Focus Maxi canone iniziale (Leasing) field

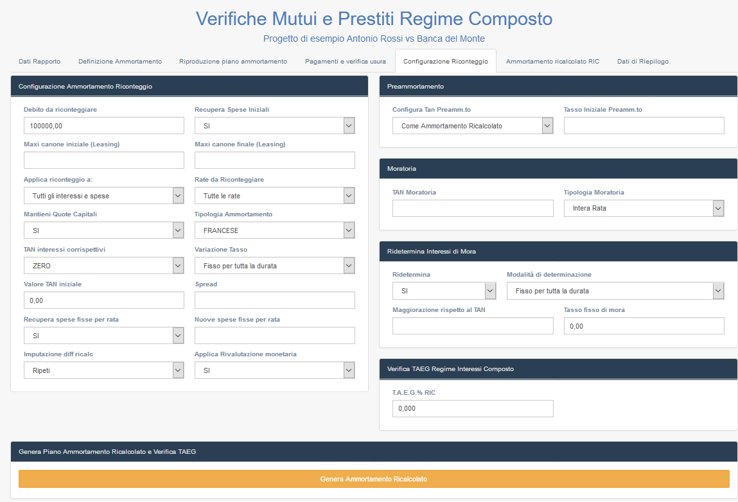coord(104,160)
